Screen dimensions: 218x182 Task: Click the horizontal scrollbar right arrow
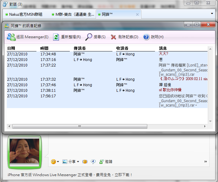pyautogui.click(x=205, y=126)
